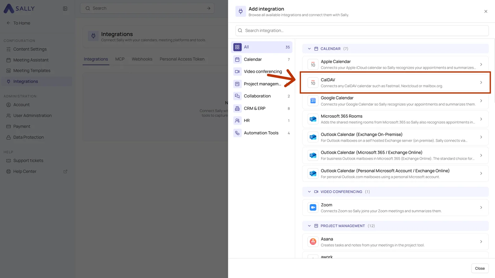Click the HR category icon

237,120
